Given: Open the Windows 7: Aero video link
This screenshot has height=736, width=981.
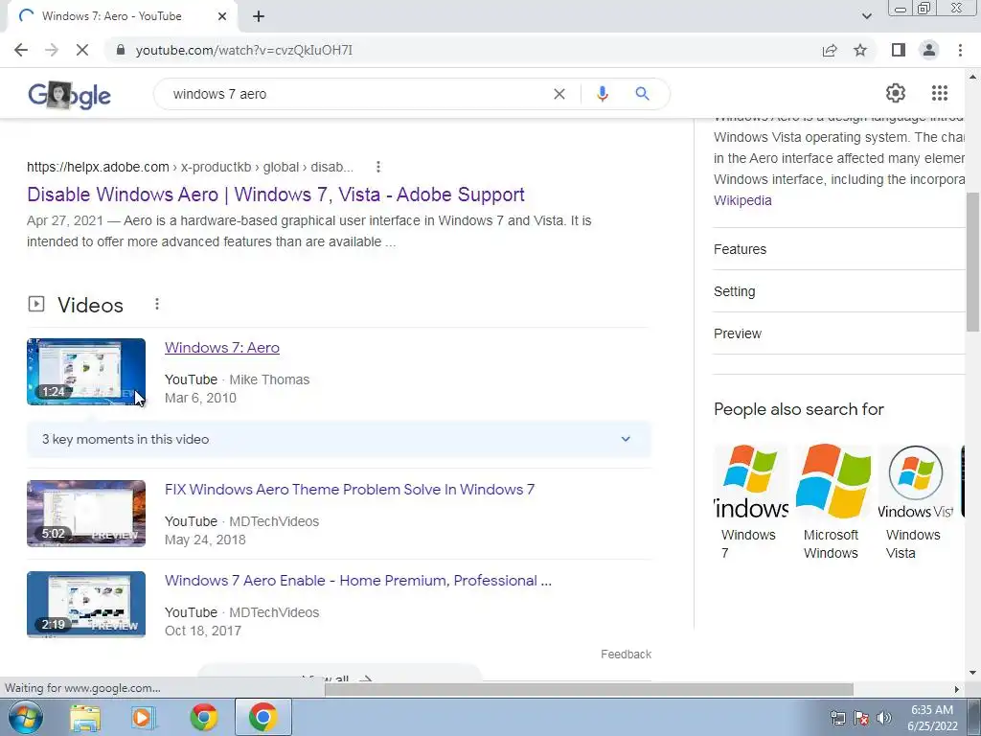Looking at the screenshot, I should [x=222, y=347].
